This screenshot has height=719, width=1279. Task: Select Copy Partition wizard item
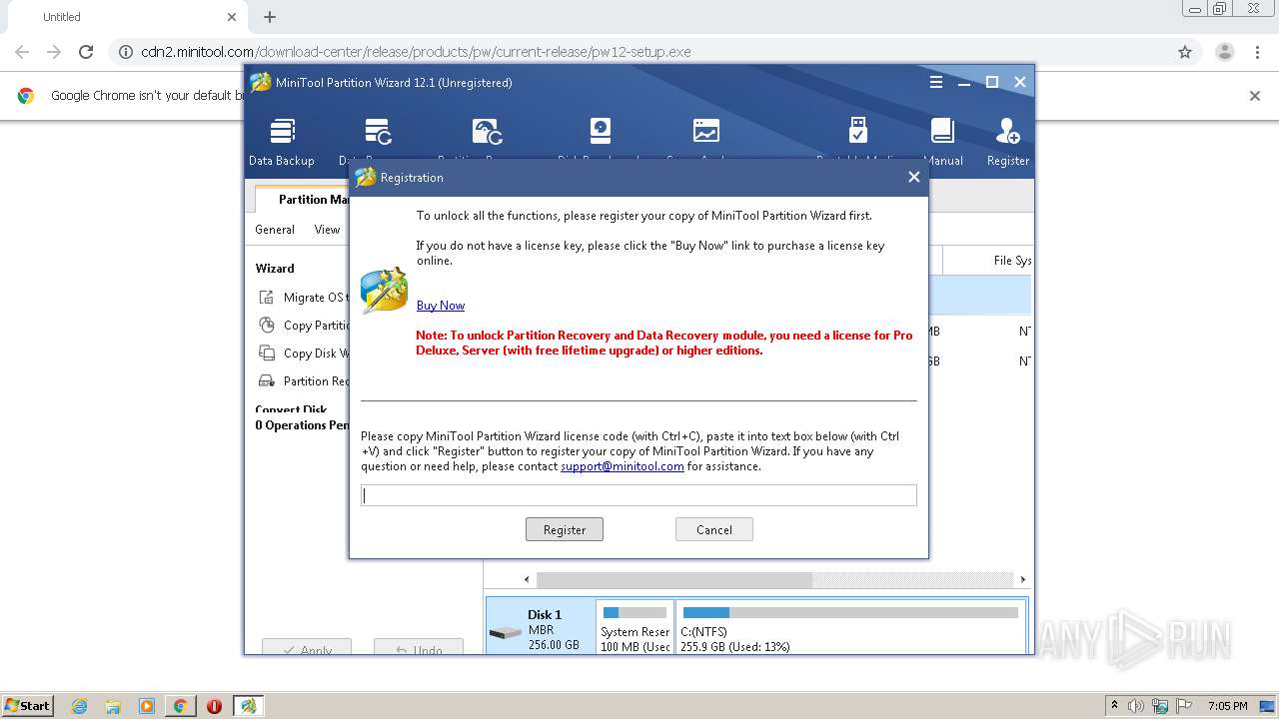click(x=303, y=325)
